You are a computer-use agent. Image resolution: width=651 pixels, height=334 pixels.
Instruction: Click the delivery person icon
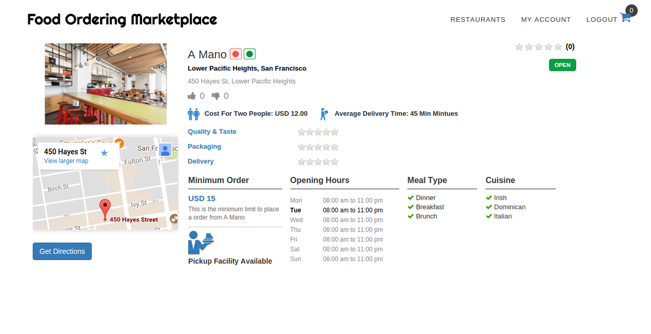[x=324, y=114]
